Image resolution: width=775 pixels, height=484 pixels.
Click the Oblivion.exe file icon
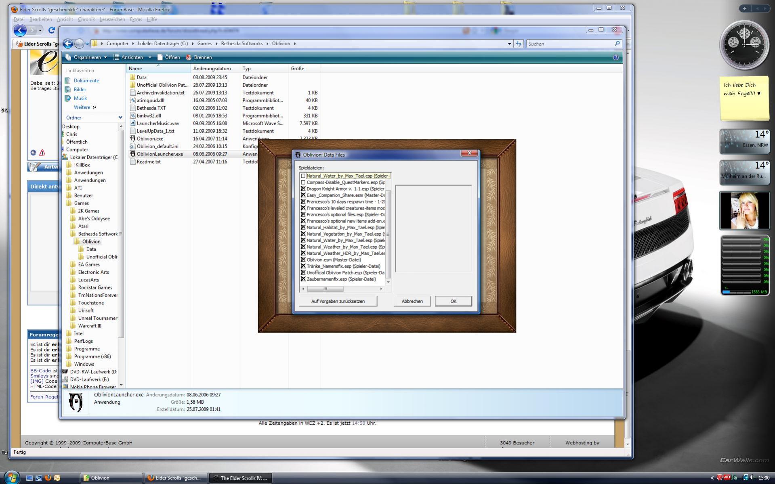(132, 138)
